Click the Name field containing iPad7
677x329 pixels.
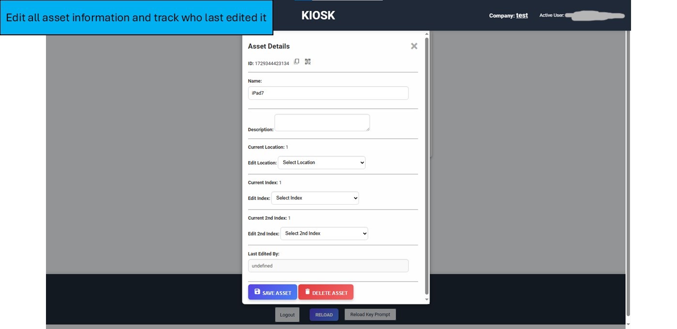click(x=328, y=93)
